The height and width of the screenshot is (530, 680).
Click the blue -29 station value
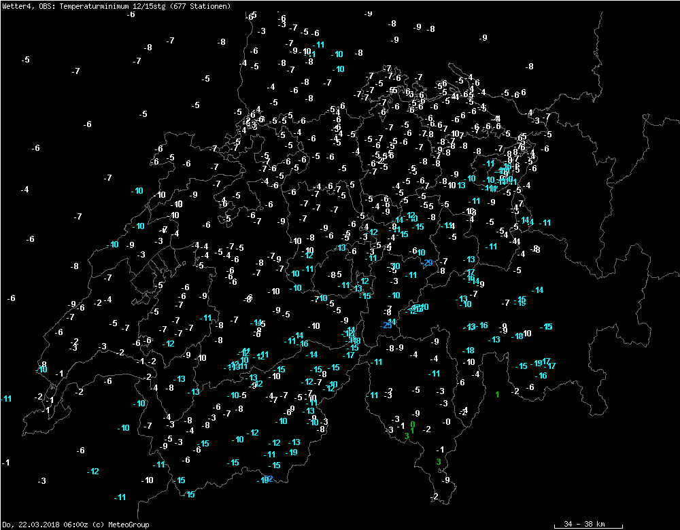point(427,263)
